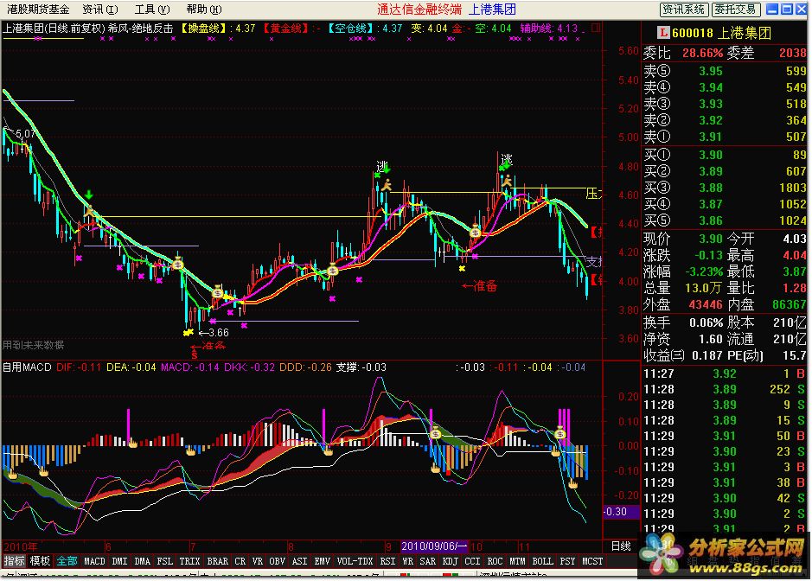Image resolution: width=812 pixels, height=581 pixels.
Task: Click the 11:28 trade row with 252 S
Action: pos(724,389)
